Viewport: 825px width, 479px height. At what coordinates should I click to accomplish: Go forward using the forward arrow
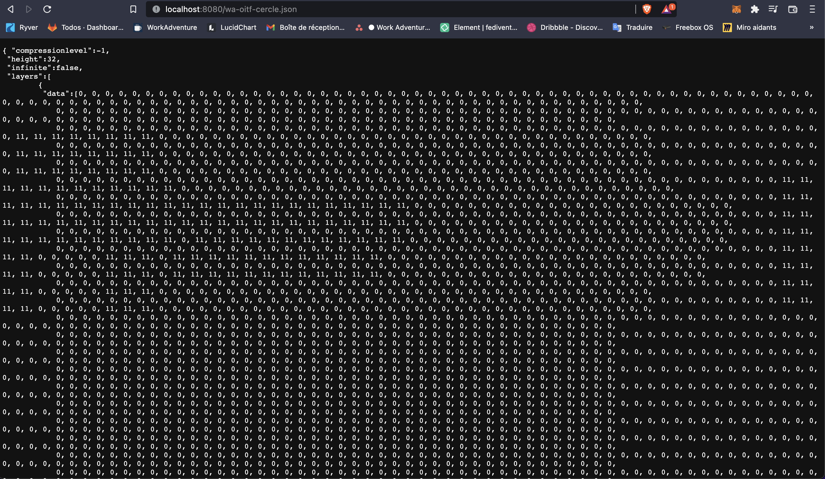pyautogui.click(x=29, y=9)
